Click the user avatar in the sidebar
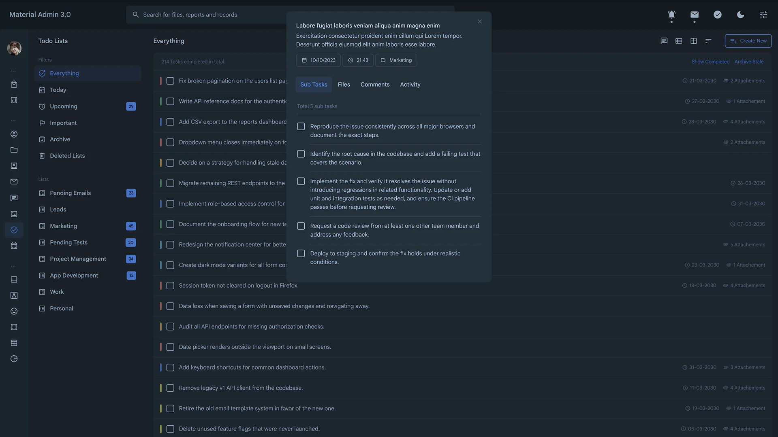Image resolution: width=778 pixels, height=437 pixels. [x=14, y=48]
